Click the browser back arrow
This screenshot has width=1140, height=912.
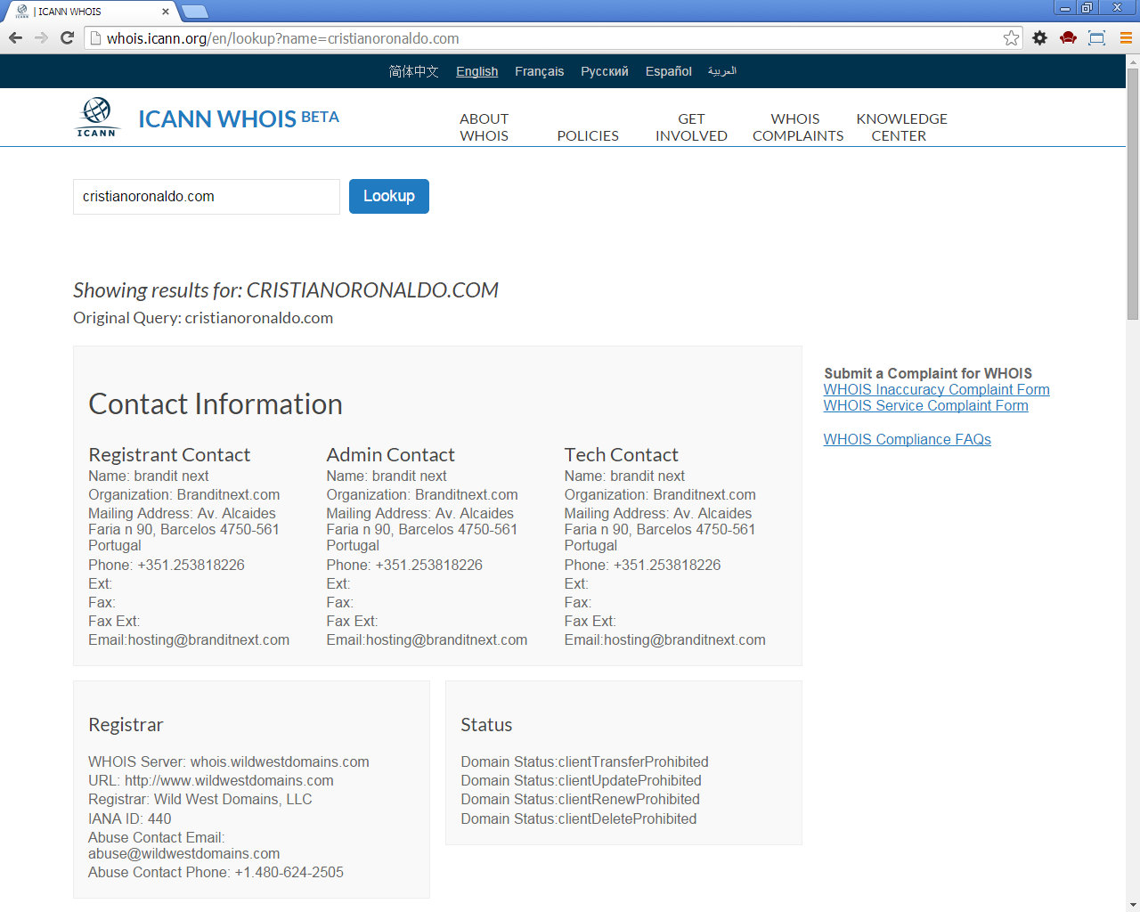[15, 37]
